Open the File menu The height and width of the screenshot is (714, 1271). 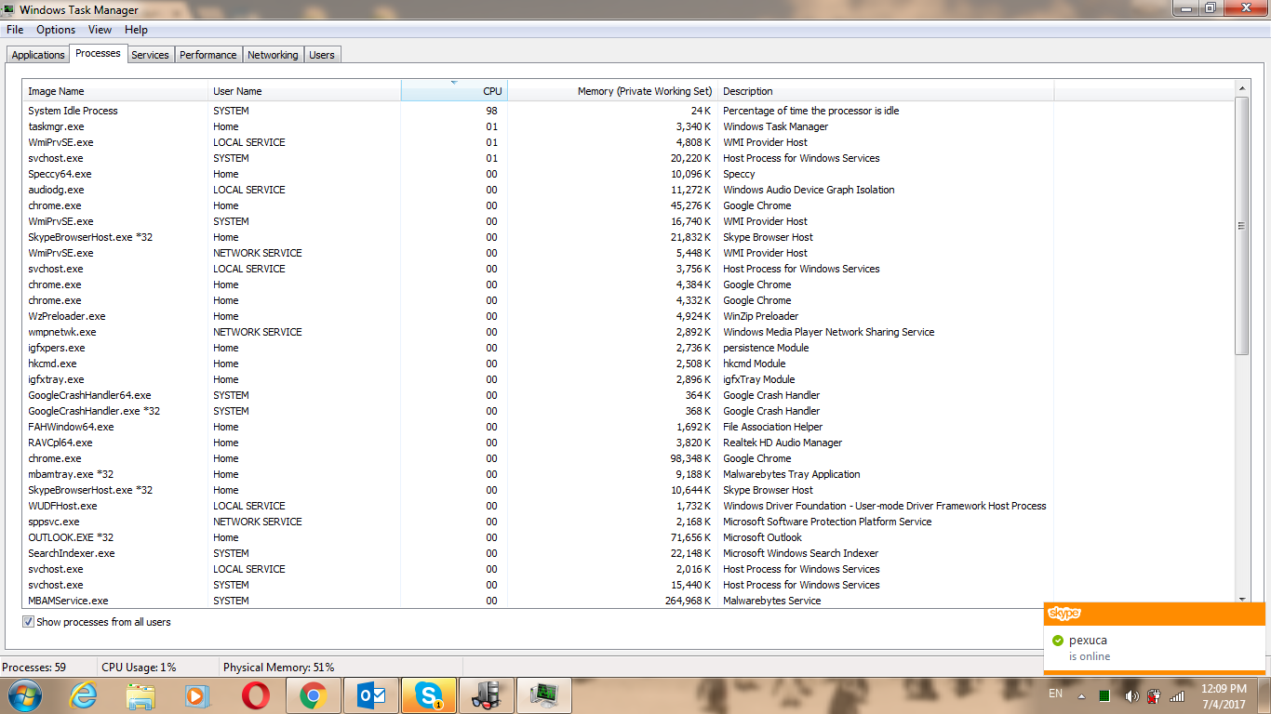[x=15, y=30]
